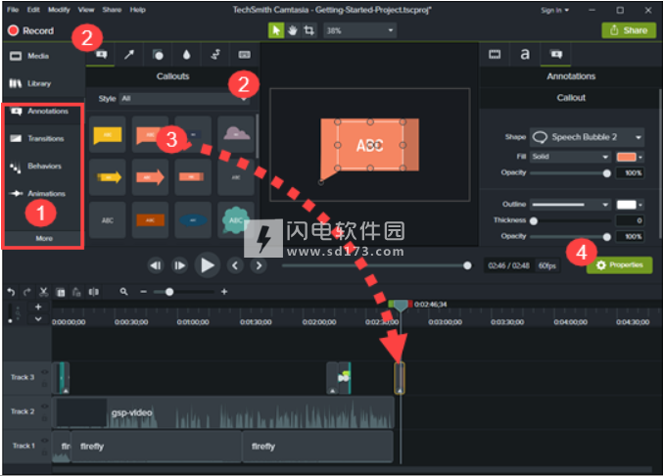Choose the yellow arrow callout
The image size is (663, 476).
click(108, 177)
